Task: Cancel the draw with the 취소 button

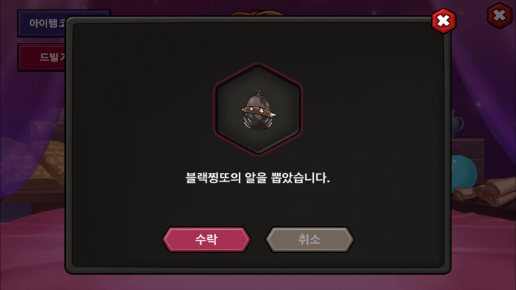Action: pos(309,240)
